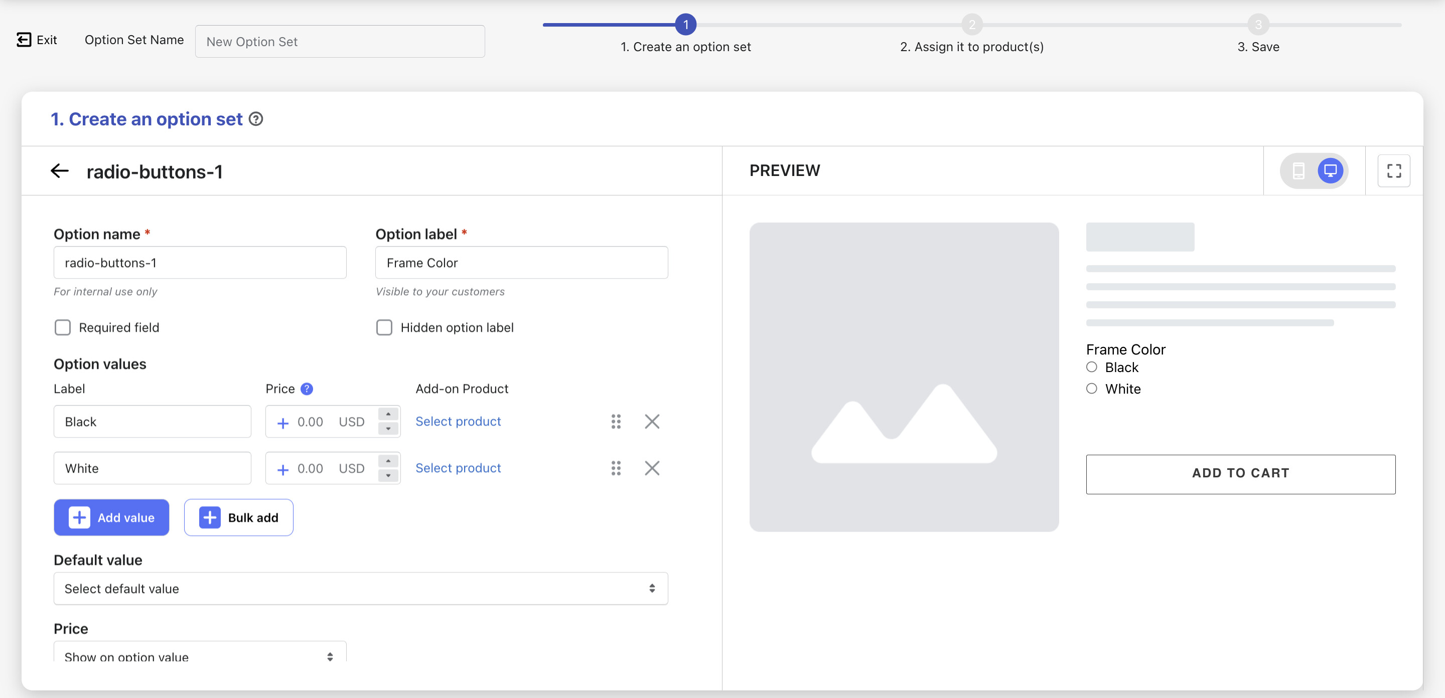Decrease the Black price with down arrow
1445x698 pixels.
[x=388, y=428]
